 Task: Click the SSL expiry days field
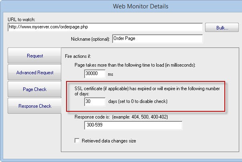click(95, 102)
